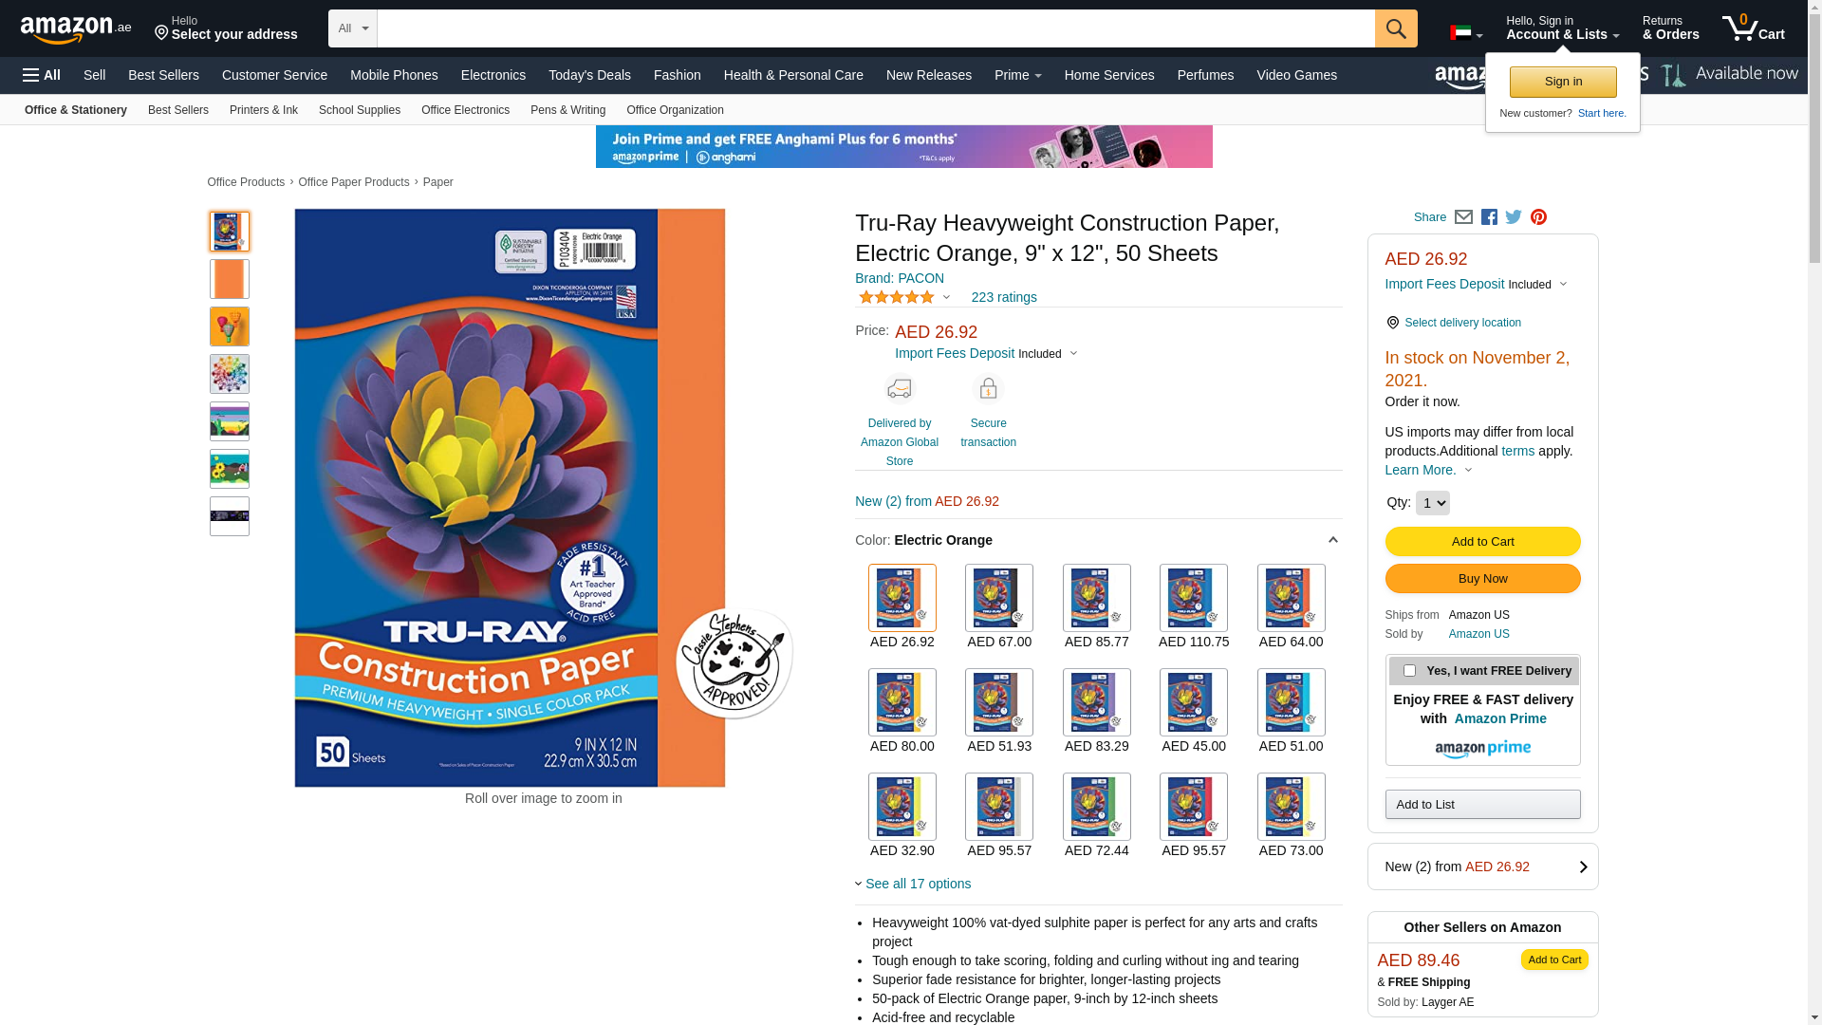Collapse the Color options section arrow
Screen dimensions: 1822x1025
(1332, 540)
